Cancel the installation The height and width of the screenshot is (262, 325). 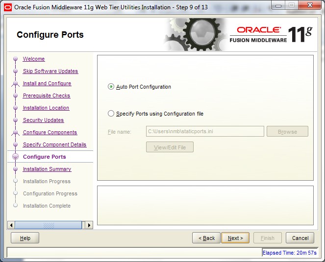click(x=300, y=238)
